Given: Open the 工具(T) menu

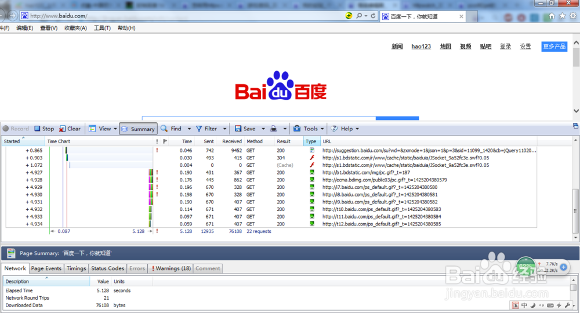Looking at the screenshot, I should point(102,28).
